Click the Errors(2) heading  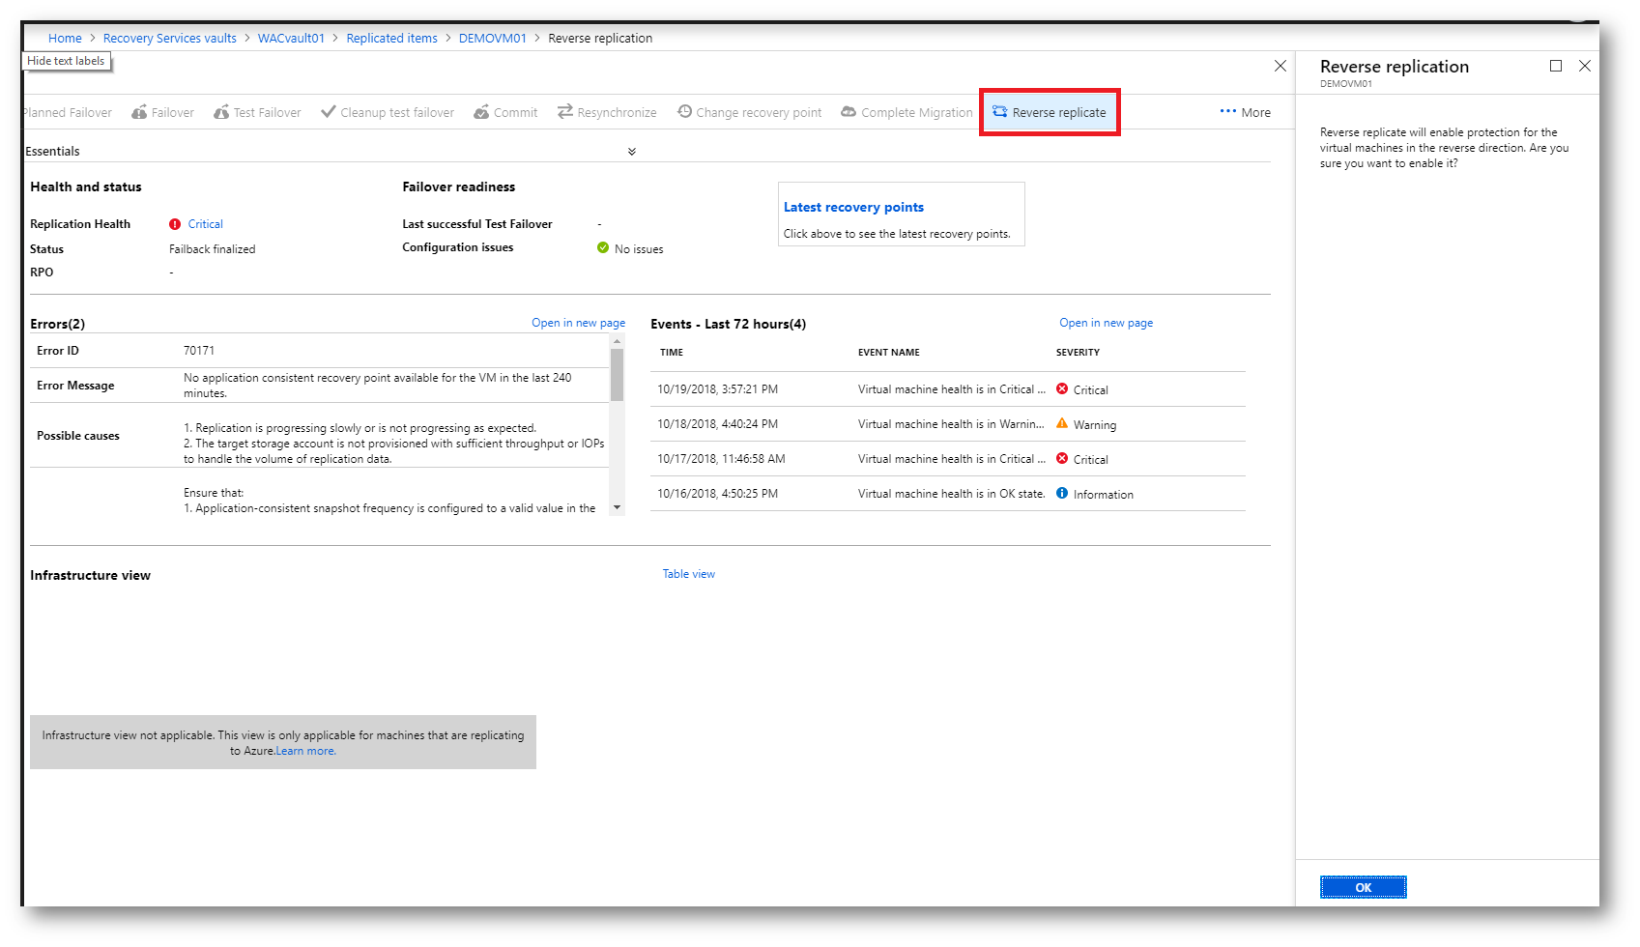(x=57, y=324)
